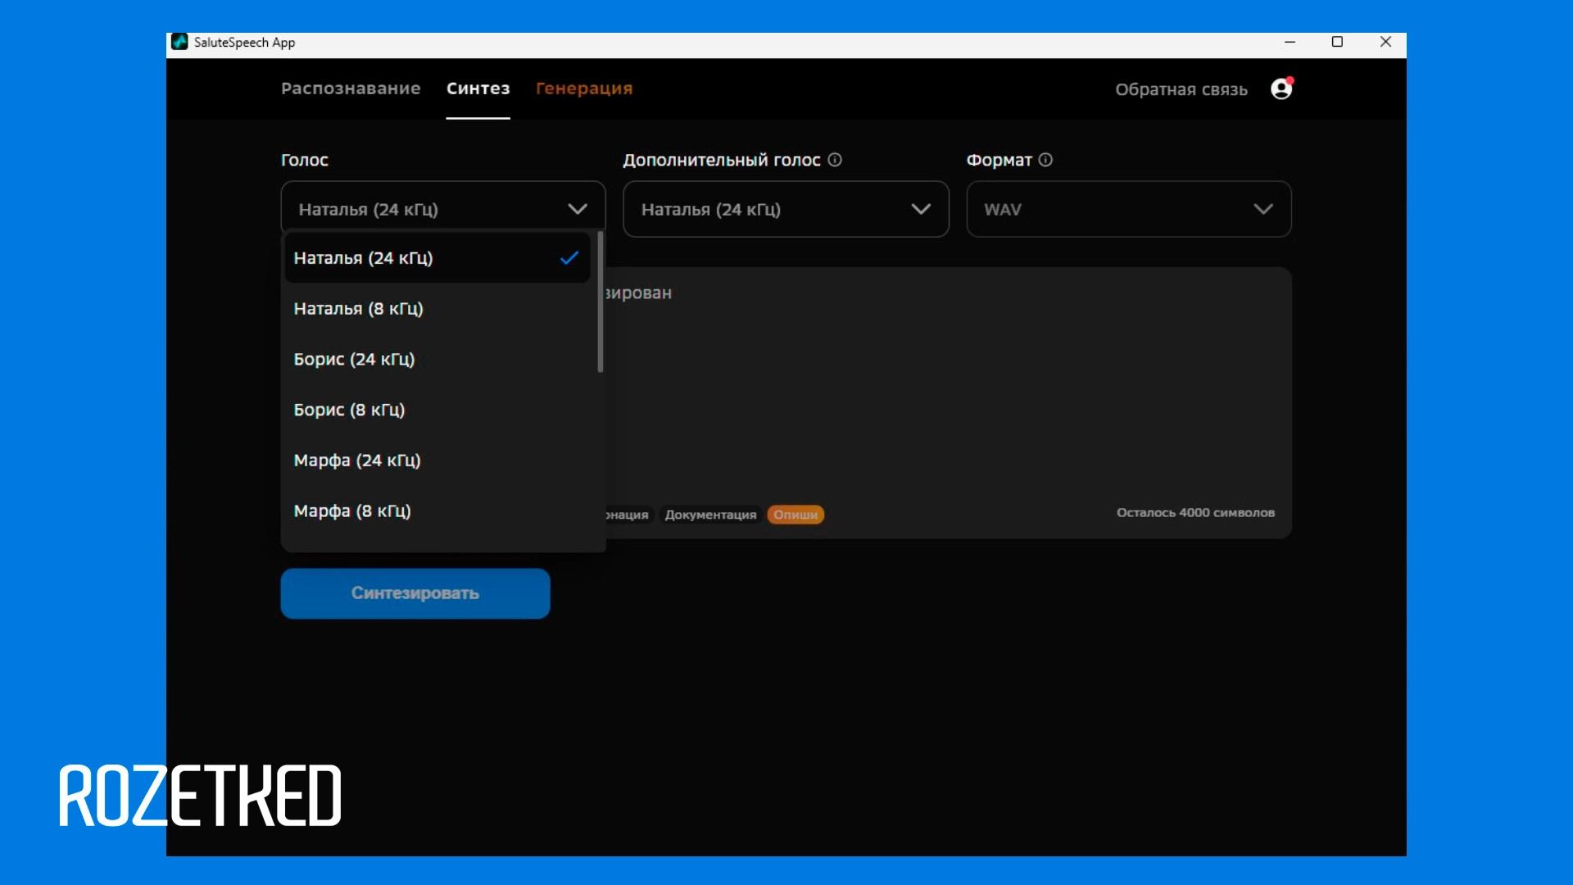Open the user profile avatar icon
This screenshot has width=1573, height=885.
(1281, 88)
